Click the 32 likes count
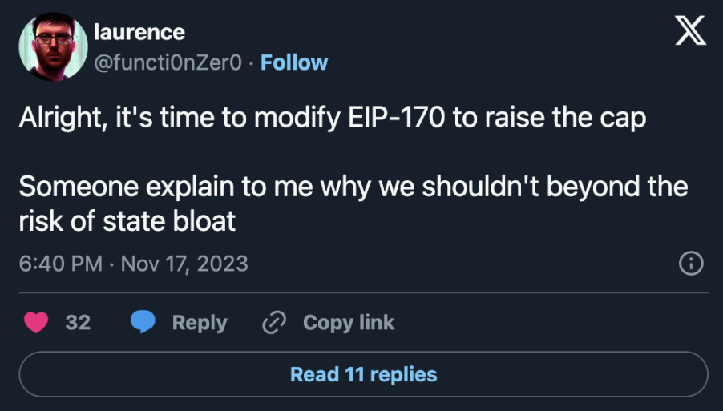The height and width of the screenshot is (411, 723). pyautogui.click(x=78, y=322)
